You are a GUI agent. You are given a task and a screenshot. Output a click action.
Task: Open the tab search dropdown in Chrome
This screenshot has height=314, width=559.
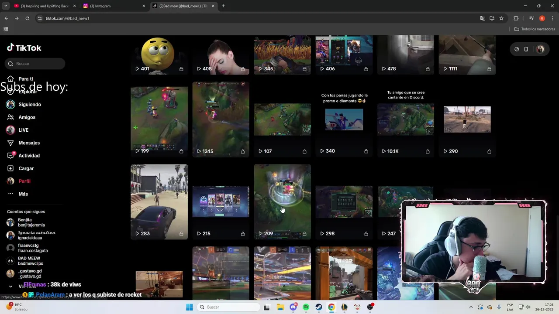tap(6, 6)
